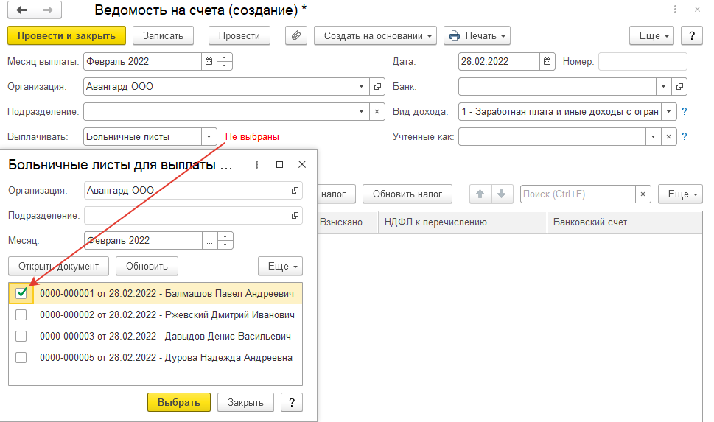This screenshot has width=714, height=422.
Task: Close the Больничные листы dialog
Action: 302,165
